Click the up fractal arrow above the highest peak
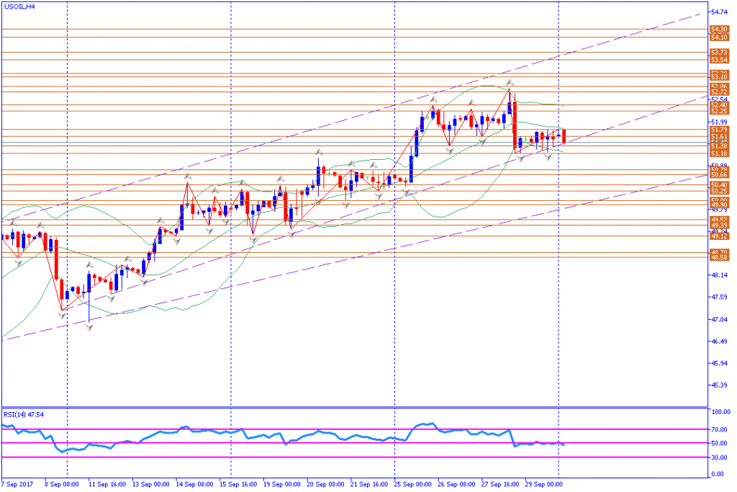This screenshot has height=492, width=737. coord(510,83)
